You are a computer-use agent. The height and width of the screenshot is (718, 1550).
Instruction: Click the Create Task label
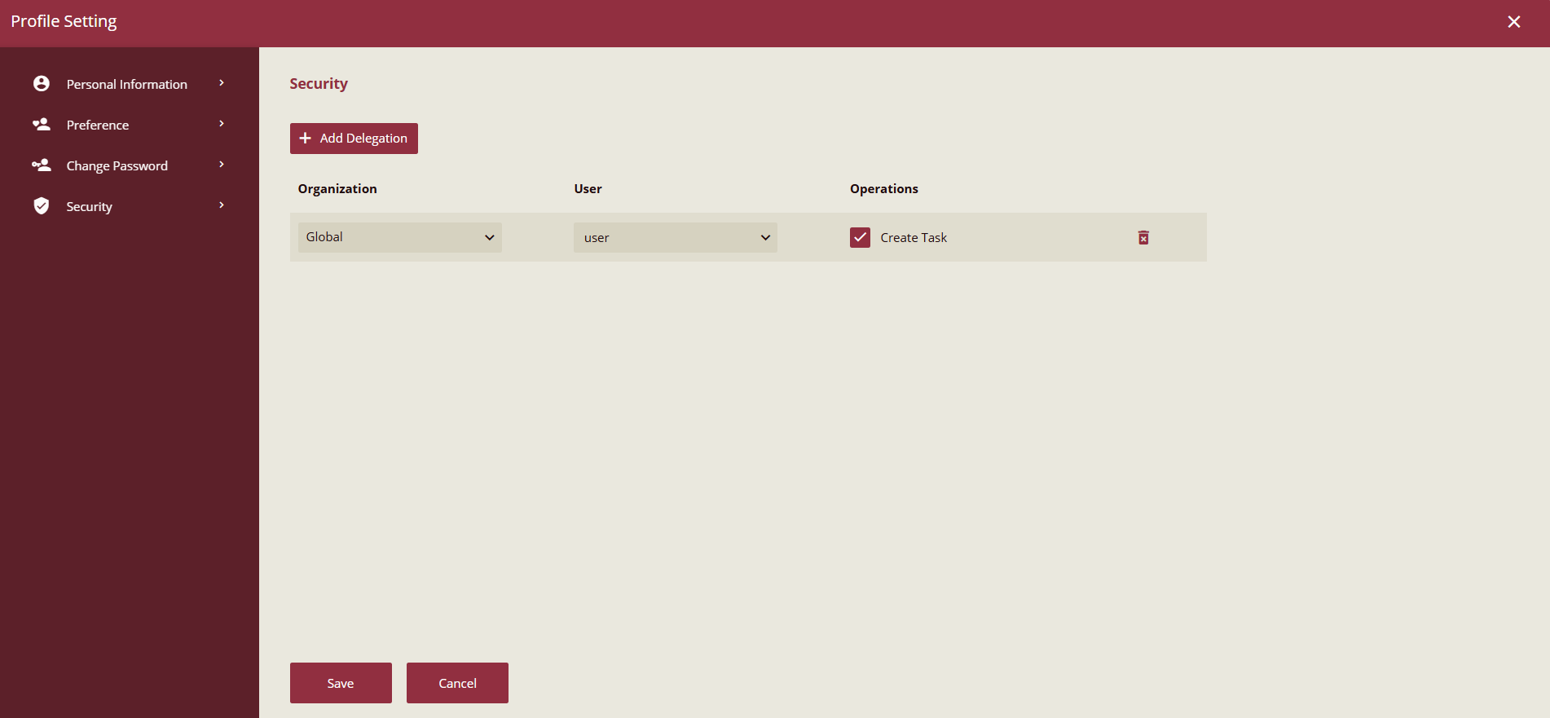coord(914,237)
